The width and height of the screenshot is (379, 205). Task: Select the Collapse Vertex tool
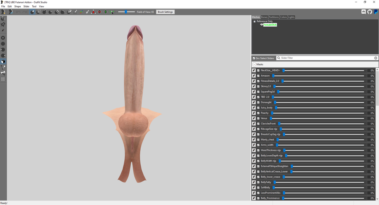coord(93,12)
